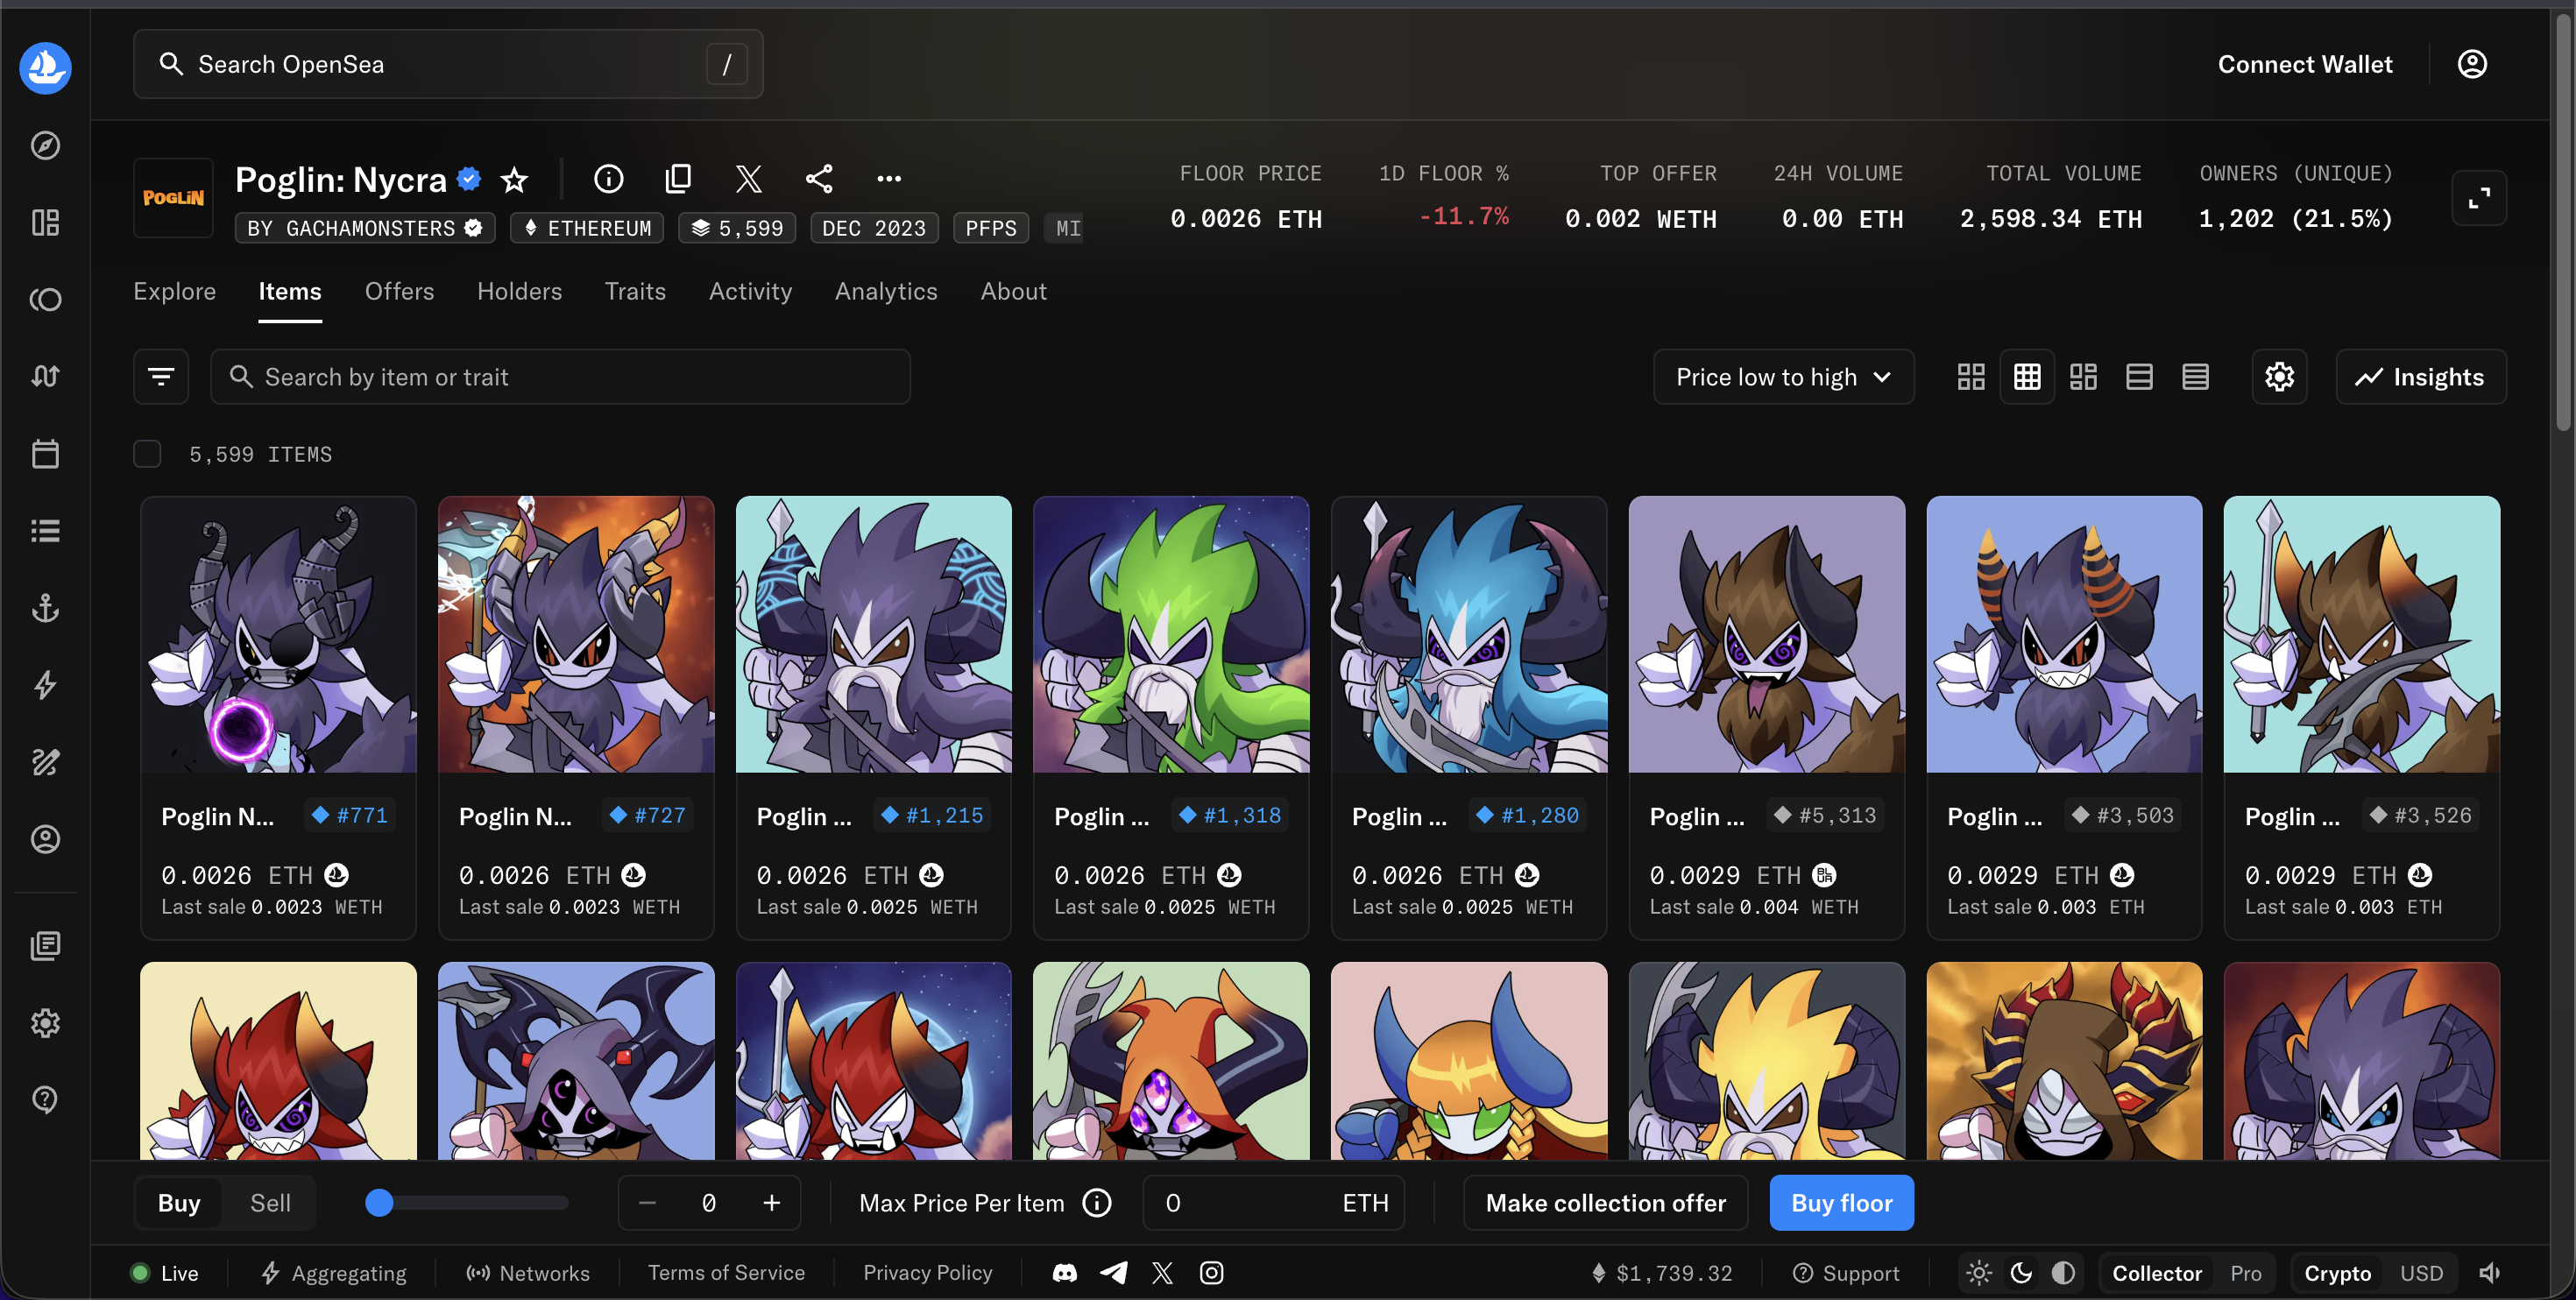Open the filters panel icon

click(x=161, y=377)
